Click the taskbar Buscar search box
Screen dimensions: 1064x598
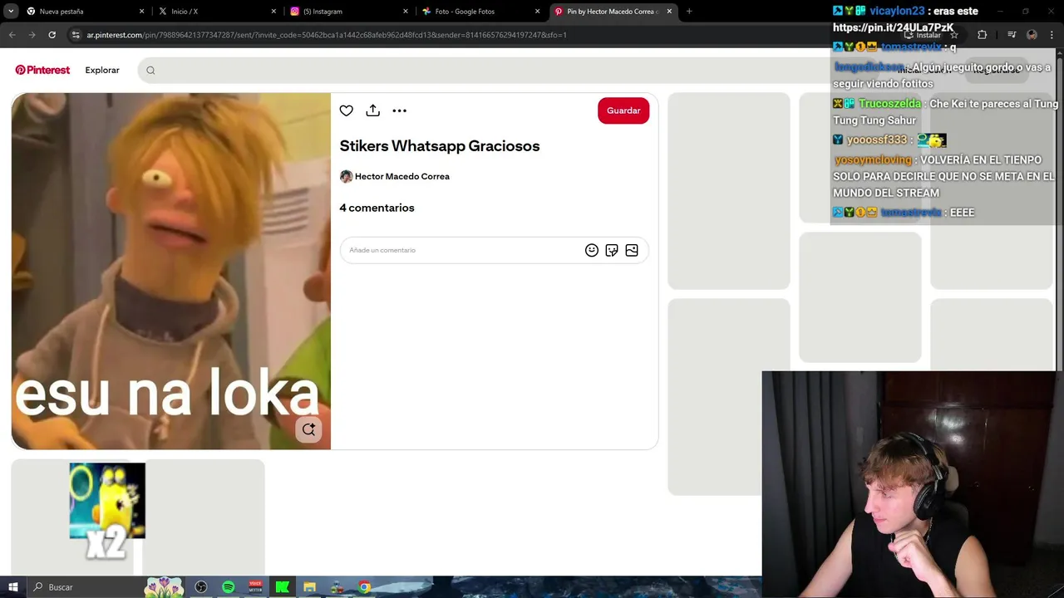pyautogui.click(x=86, y=587)
